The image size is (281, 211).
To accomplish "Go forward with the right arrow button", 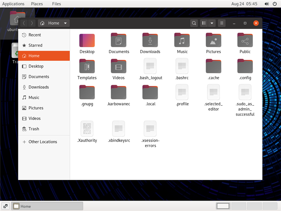I will click(x=32, y=23).
